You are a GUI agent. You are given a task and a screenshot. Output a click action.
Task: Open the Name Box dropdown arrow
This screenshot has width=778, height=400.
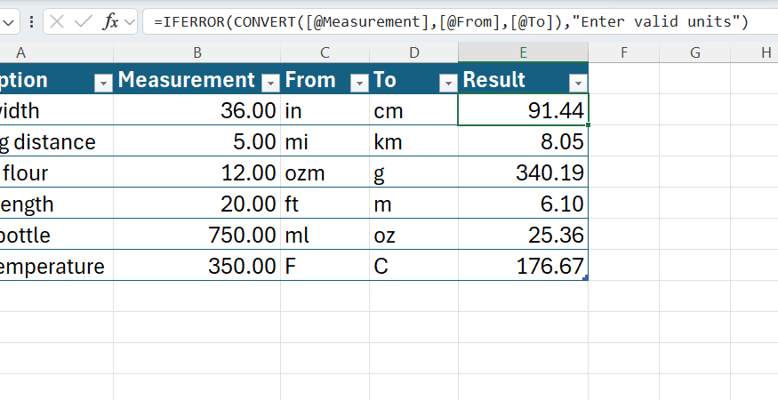pos(9,22)
